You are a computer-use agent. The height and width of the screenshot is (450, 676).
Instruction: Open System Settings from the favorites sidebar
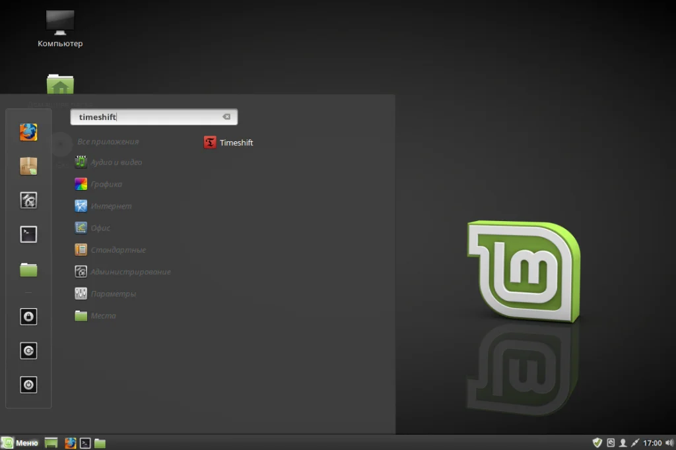28,201
